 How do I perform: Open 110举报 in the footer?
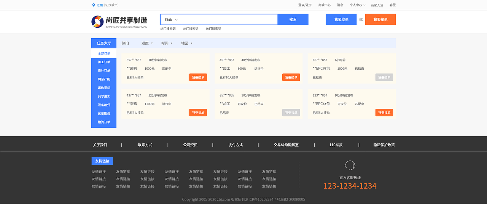tap(336, 145)
